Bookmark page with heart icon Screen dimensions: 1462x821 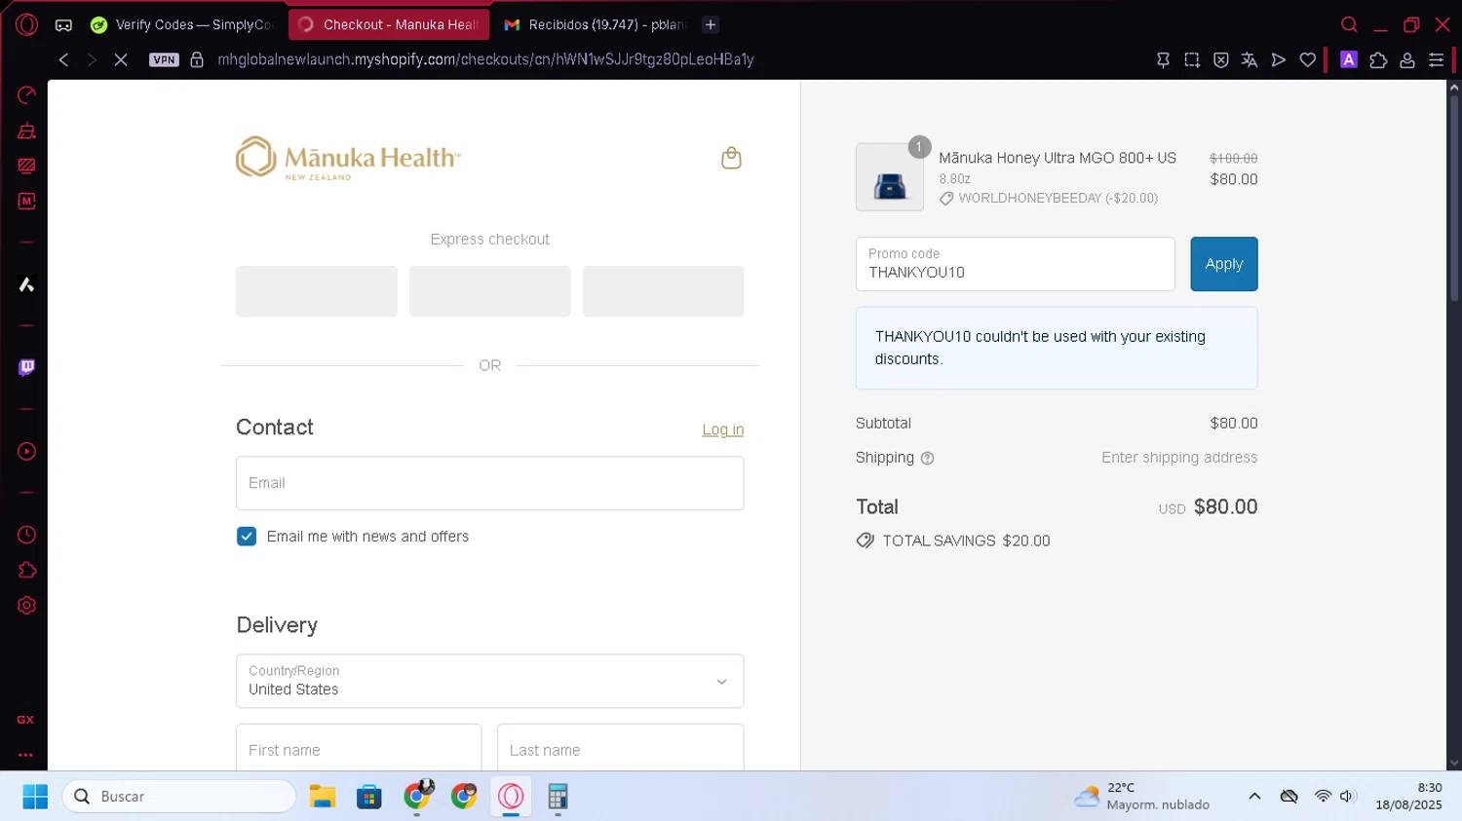1308,60
